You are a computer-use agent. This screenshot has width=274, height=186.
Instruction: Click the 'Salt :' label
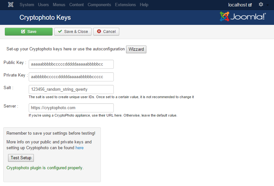click(x=8, y=88)
